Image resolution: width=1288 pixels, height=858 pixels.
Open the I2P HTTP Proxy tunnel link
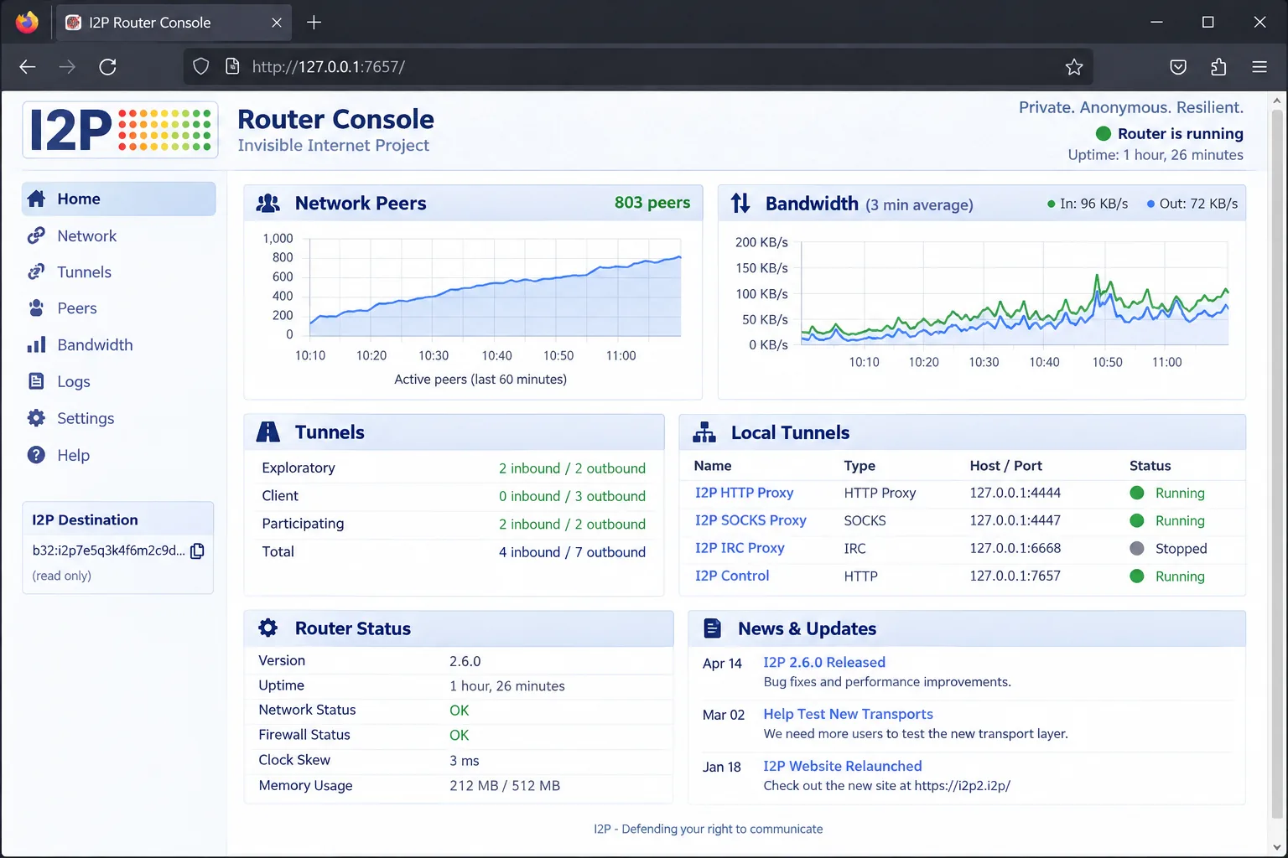tap(744, 493)
